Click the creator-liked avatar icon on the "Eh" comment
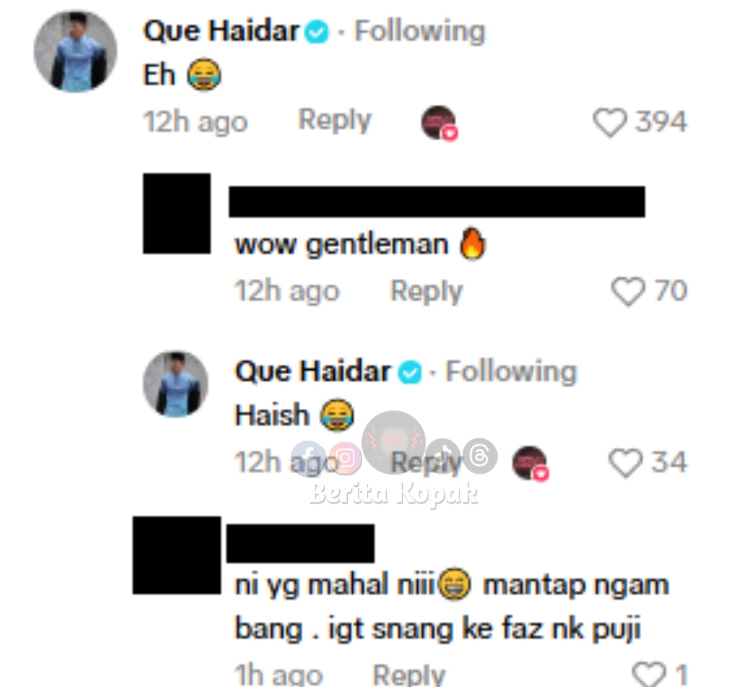 point(439,123)
